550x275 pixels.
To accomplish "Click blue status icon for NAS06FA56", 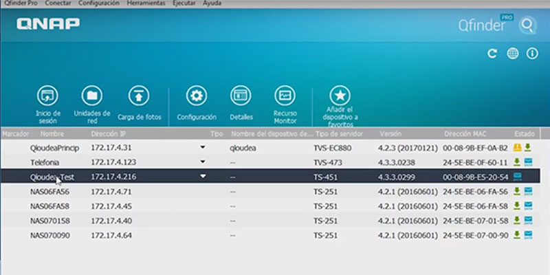I will click(528, 192).
